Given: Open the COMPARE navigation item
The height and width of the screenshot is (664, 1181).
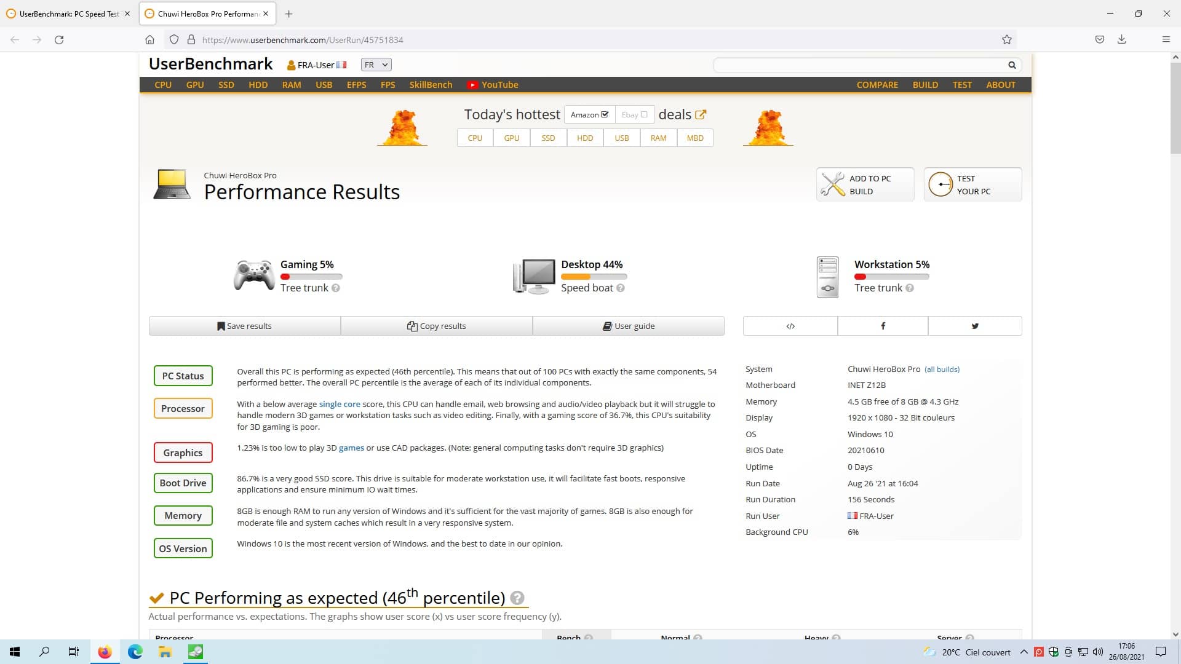Looking at the screenshot, I should [x=877, y=85].
